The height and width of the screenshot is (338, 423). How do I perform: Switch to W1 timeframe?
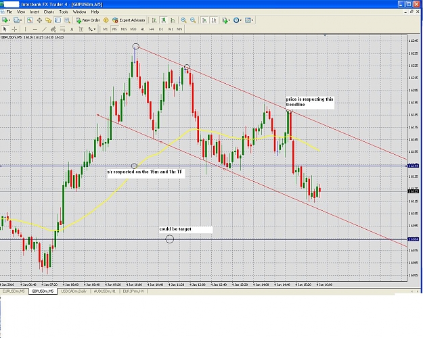point(171,29)
